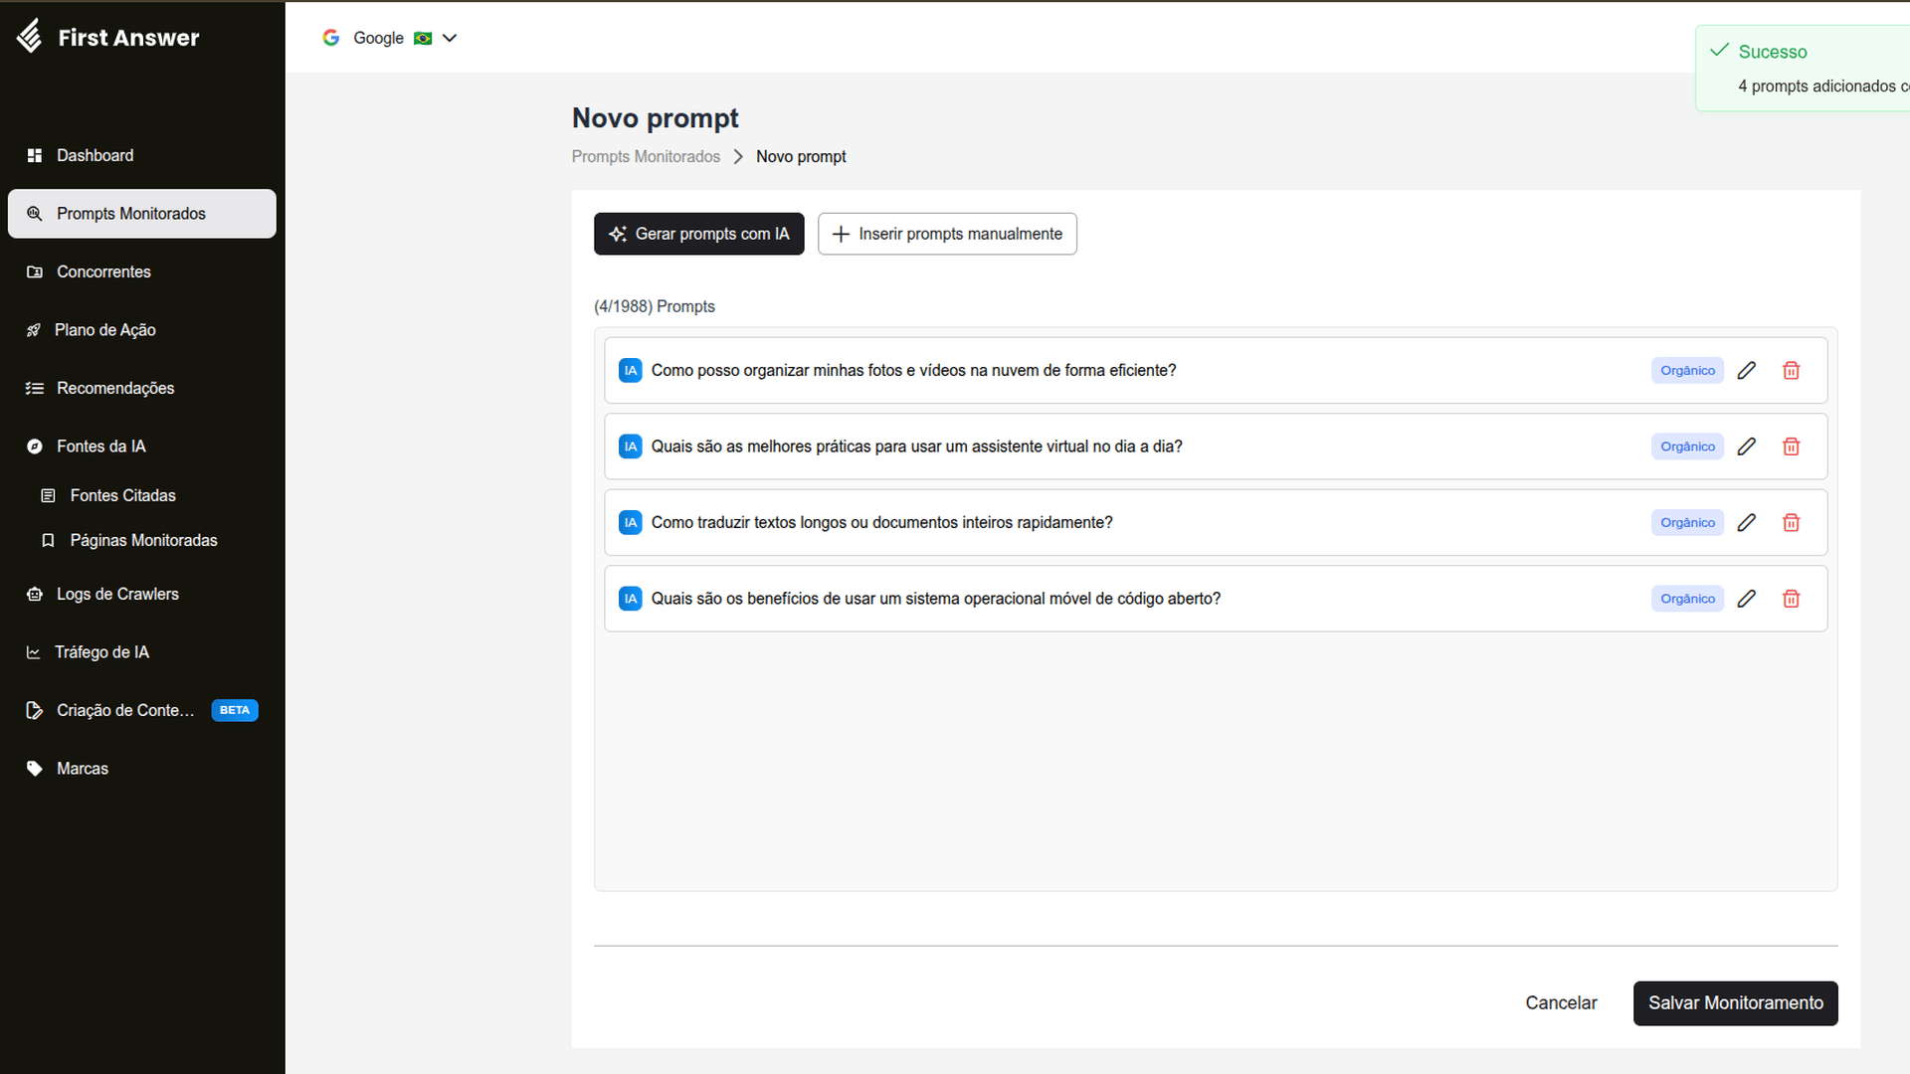Go to Concorrentes section

pyautogui.click(x=141, y=271)
